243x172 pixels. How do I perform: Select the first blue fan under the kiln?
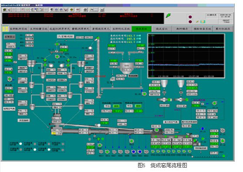(134, 152)
